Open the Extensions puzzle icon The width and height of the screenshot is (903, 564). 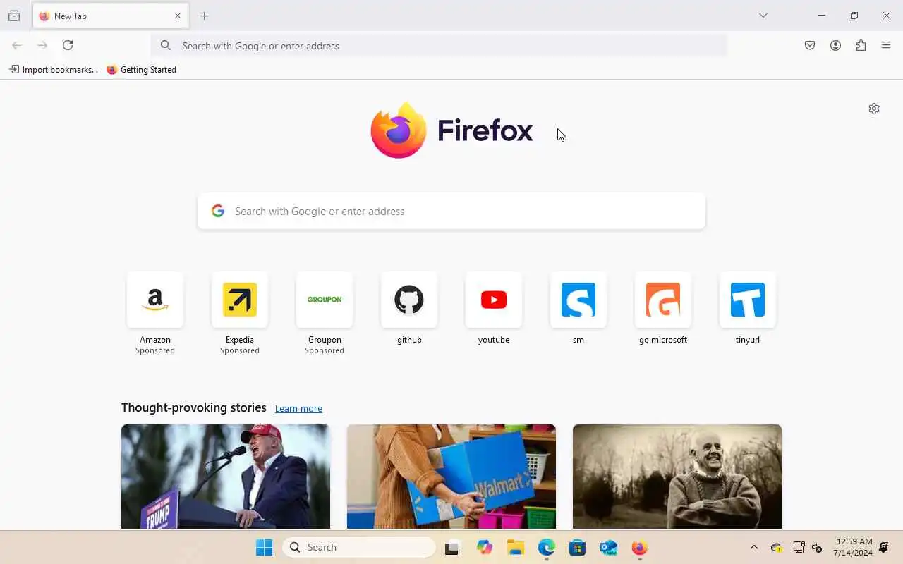pyautogui.click(x=861, y=45)
